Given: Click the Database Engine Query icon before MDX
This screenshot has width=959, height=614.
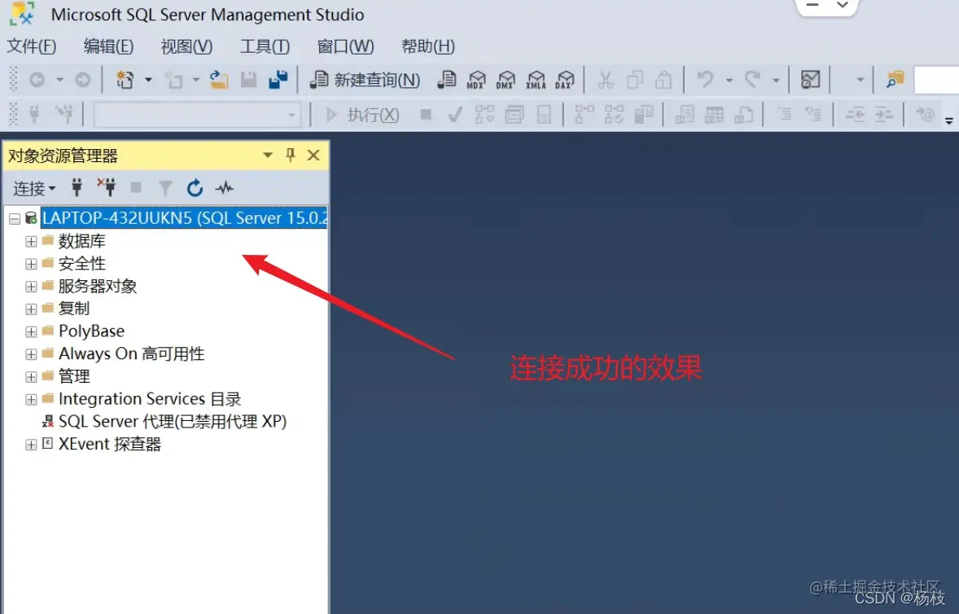Looking at the screenshot, I should pos(446,80).
